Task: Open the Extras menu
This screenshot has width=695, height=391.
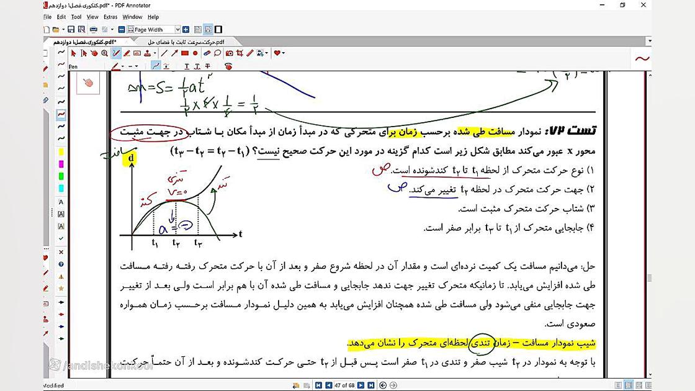Action: click(x=110, y=17)
